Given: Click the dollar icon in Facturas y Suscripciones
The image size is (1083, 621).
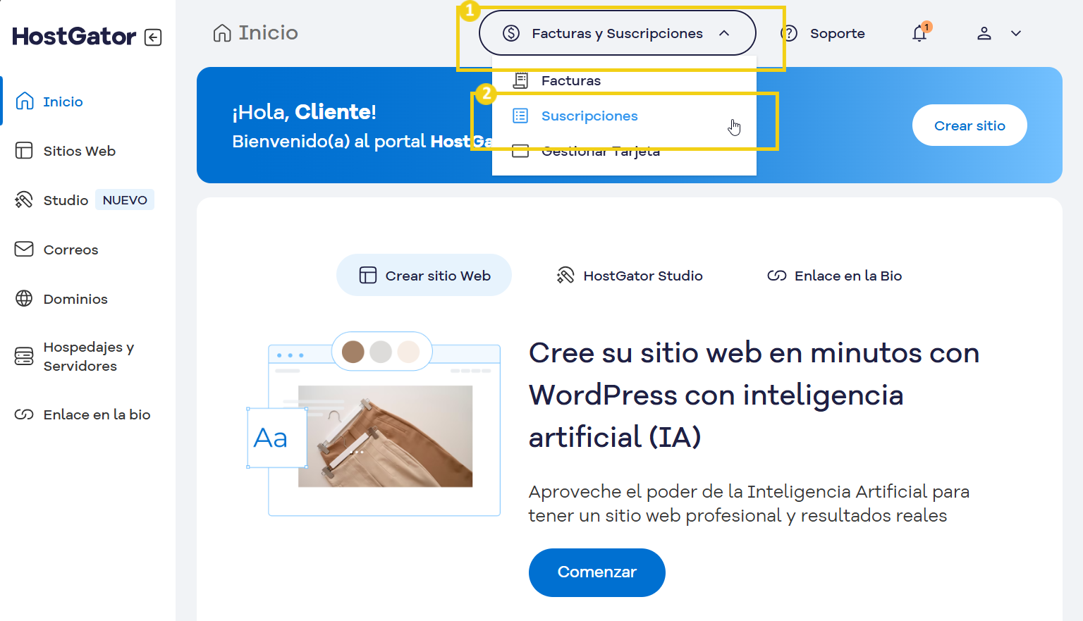Looking at the screenshot, I should 511,33.
